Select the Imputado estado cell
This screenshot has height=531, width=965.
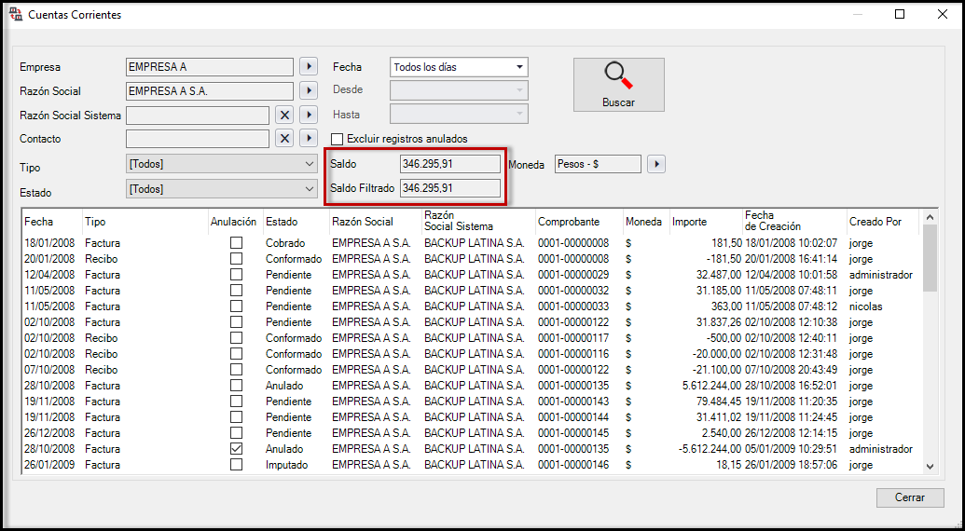pyautogui.click(x=286, y=465)
